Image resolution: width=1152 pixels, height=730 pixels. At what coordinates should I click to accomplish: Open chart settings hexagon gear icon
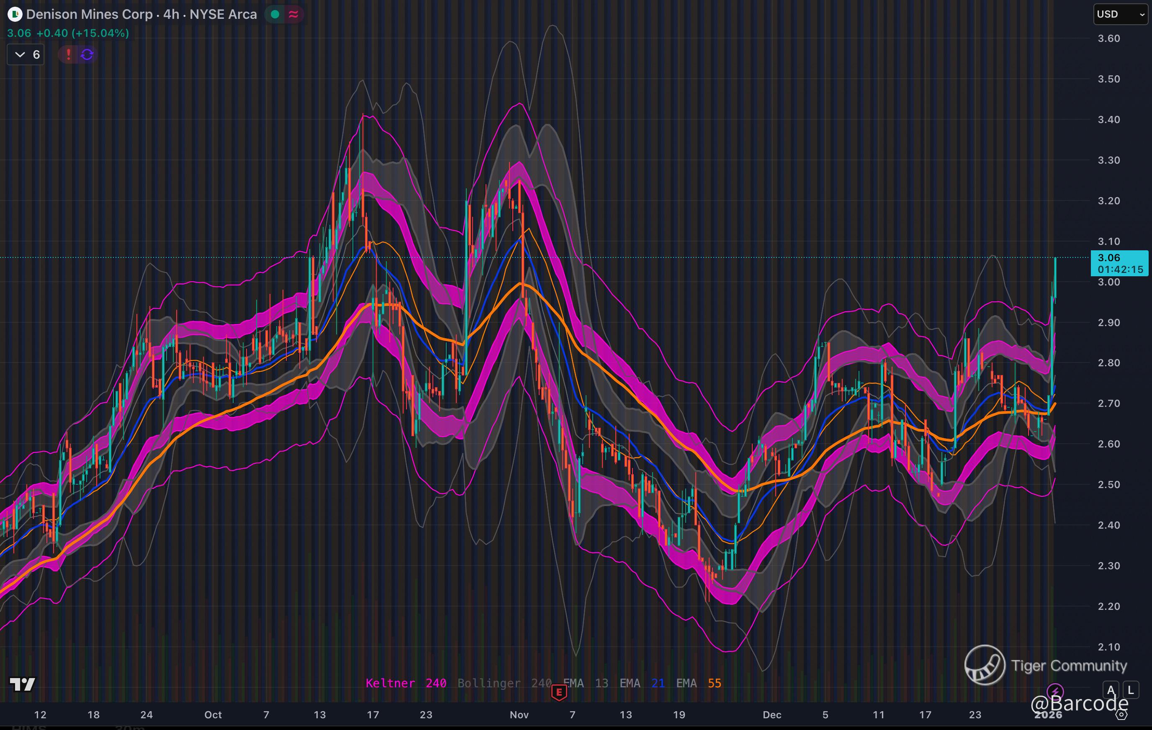1121,715
